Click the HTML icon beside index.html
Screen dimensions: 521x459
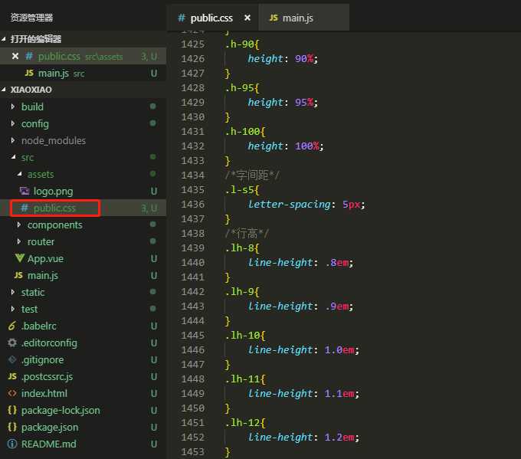[12, 394]
